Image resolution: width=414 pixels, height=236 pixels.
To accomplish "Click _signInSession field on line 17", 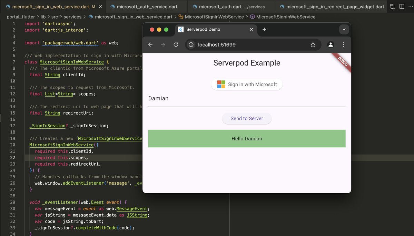I will (89, 126).
